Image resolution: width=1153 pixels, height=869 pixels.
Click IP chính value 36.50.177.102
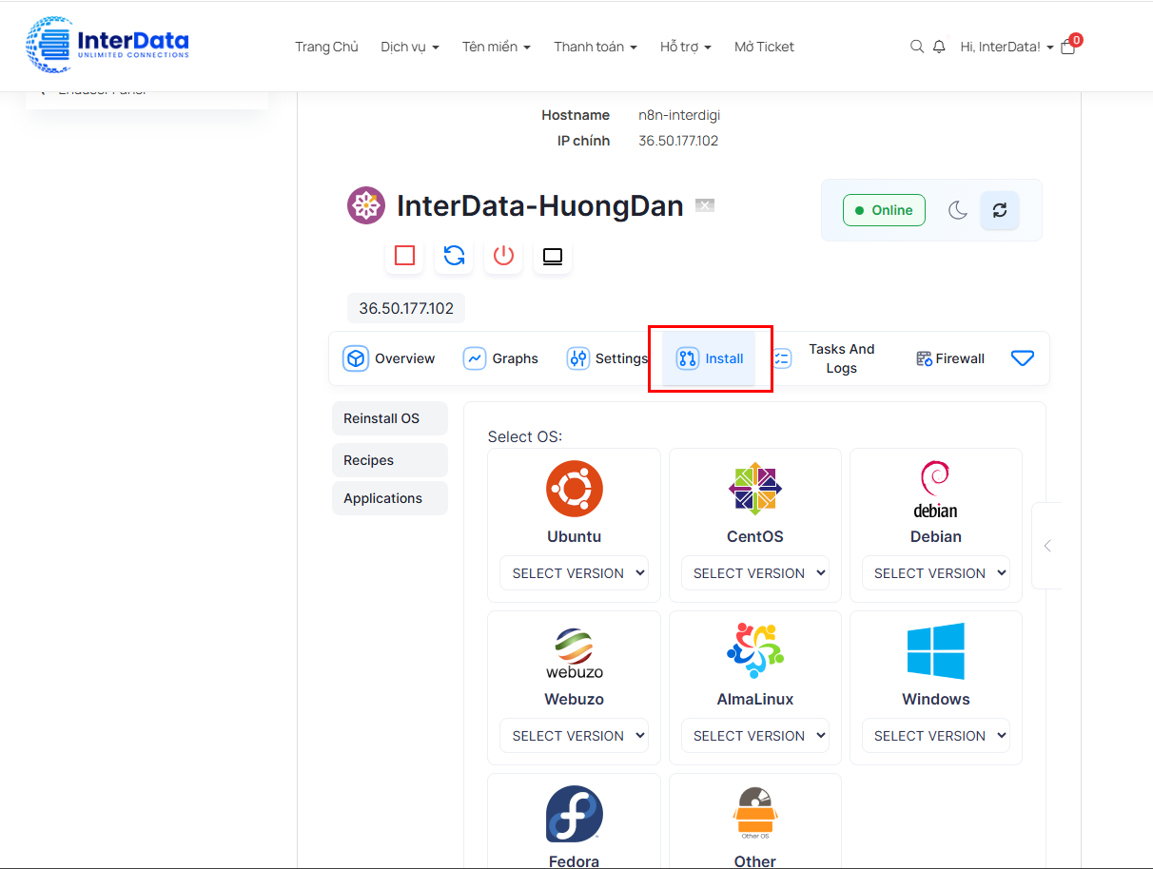678,141
